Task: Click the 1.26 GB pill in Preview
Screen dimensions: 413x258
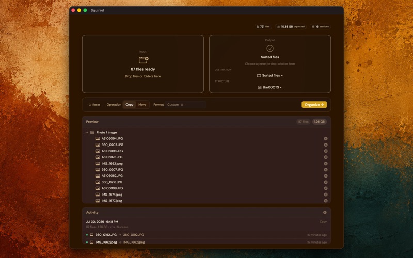Action: 319,122
